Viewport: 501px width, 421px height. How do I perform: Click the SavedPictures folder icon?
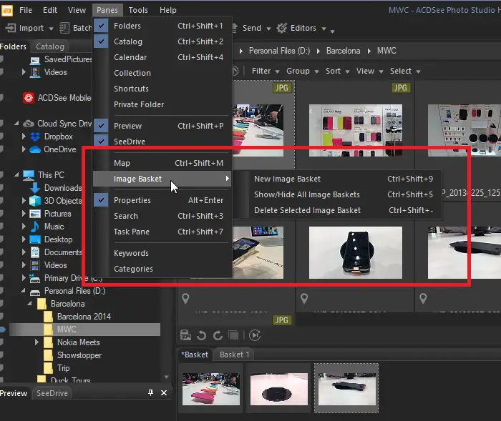pyautogui.click(x=35, y=60)
